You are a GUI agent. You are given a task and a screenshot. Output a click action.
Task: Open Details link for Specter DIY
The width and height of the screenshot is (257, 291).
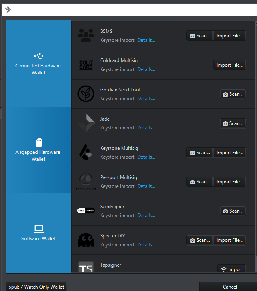[146, 245]
